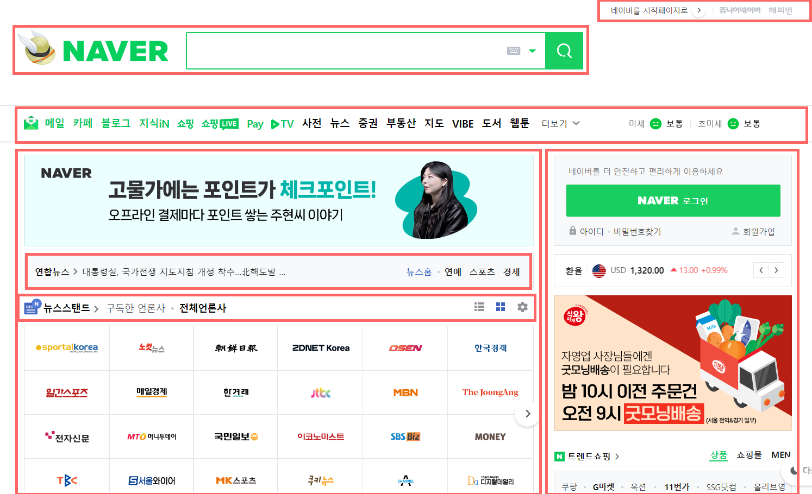Open 지도 map link
The width and height of the screenshot is (812, 494).
pyautogui.click(x=434, y=123)
